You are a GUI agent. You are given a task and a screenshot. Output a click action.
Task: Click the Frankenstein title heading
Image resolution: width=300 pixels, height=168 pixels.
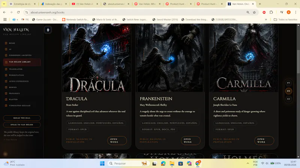[x=156, y=99]
